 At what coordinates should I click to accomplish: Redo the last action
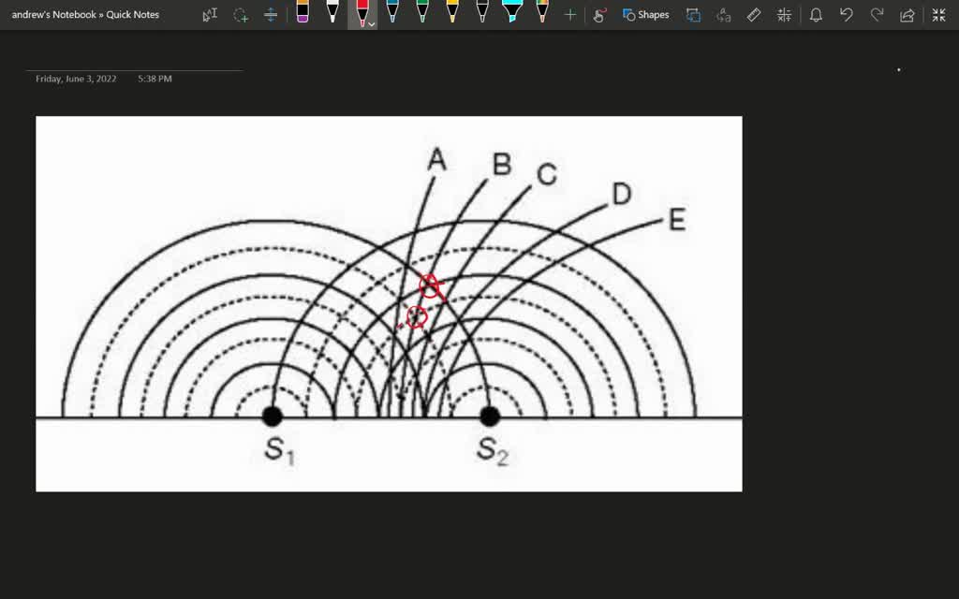(877, 15)
